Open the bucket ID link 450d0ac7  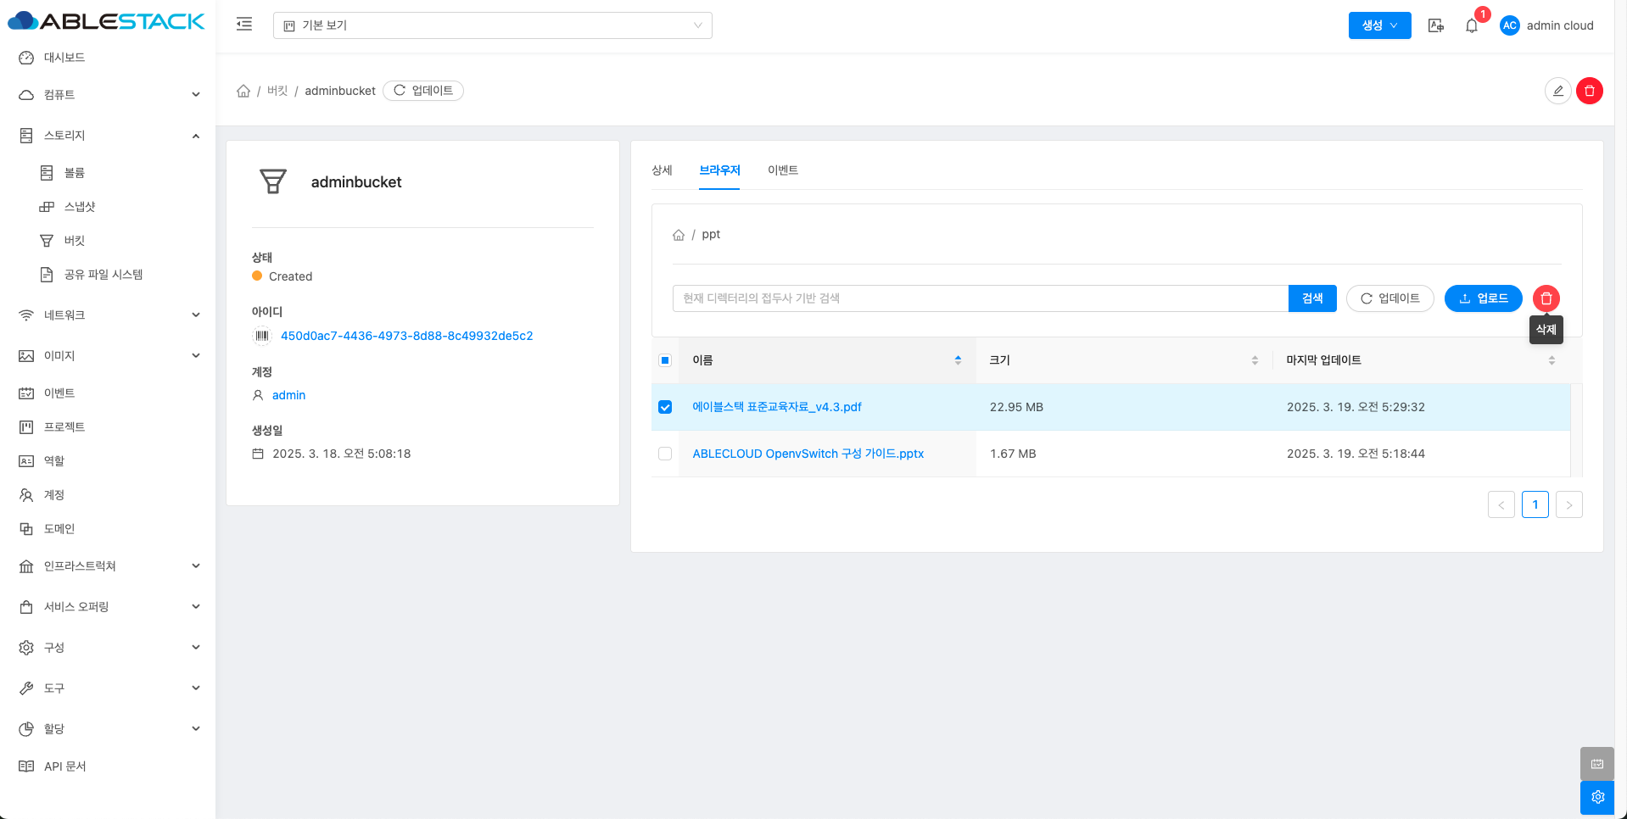406,336
